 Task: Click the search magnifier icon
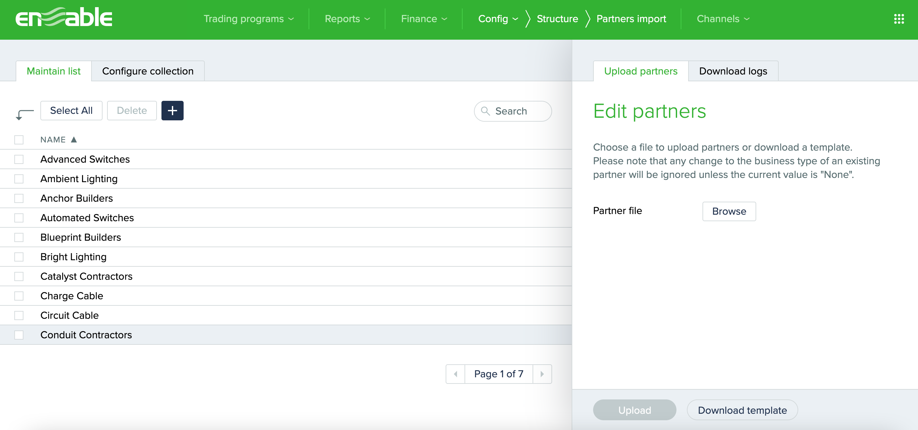(x=485, y=111)
